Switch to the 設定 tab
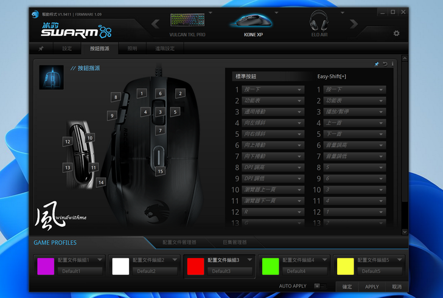443x298 pixels. (x=67, y=49)
